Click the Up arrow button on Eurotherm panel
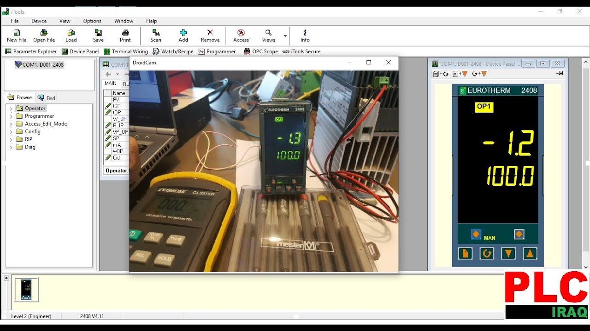The image size is (590, 331). point(530,253)
